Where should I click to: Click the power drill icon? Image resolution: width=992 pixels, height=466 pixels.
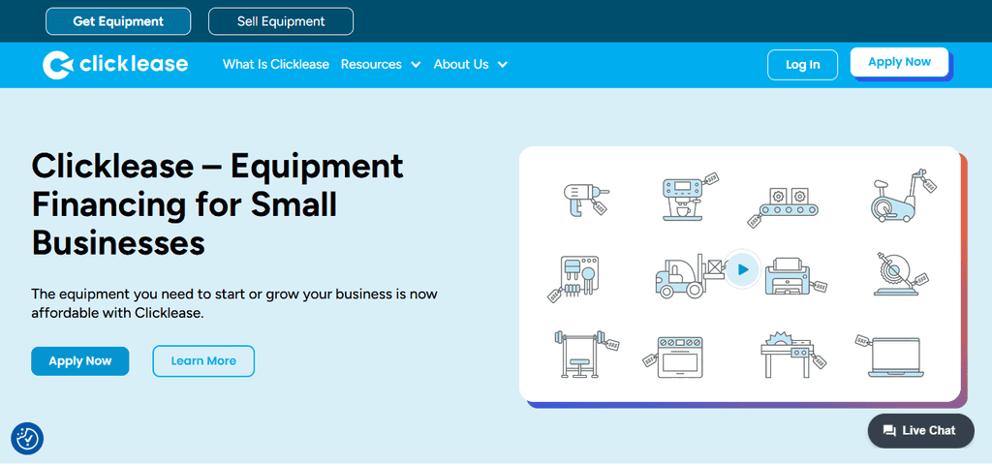click(585, 199)
